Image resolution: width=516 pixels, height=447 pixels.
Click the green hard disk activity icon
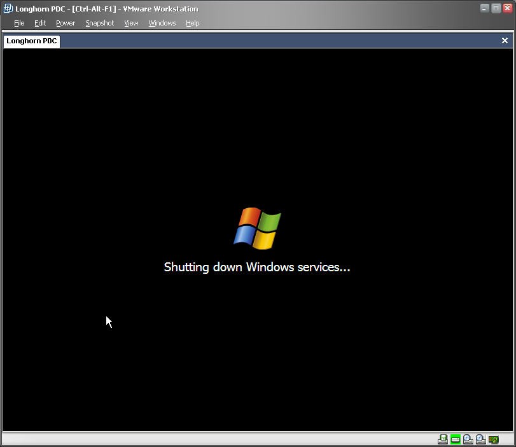pos(456,439)
